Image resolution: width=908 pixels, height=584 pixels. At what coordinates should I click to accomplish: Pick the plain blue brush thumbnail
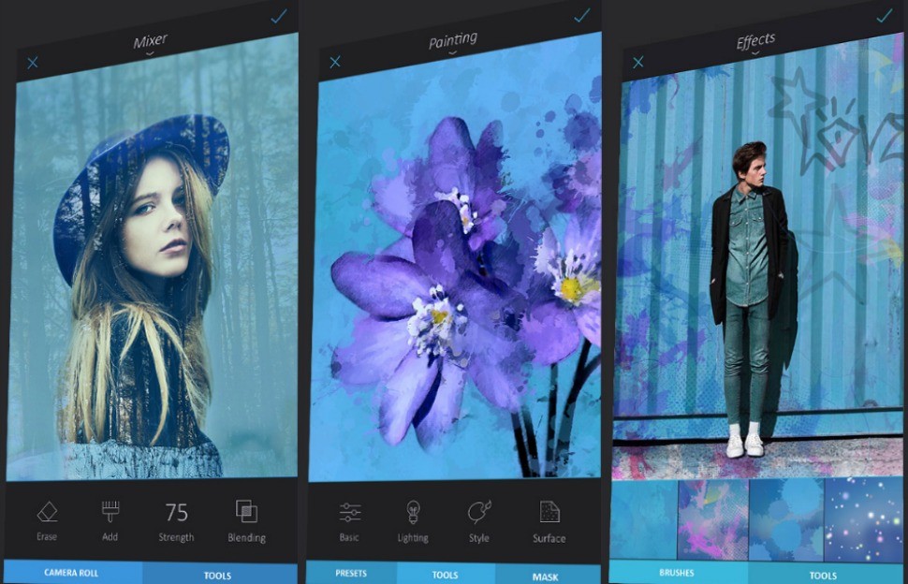pos(643,519)
